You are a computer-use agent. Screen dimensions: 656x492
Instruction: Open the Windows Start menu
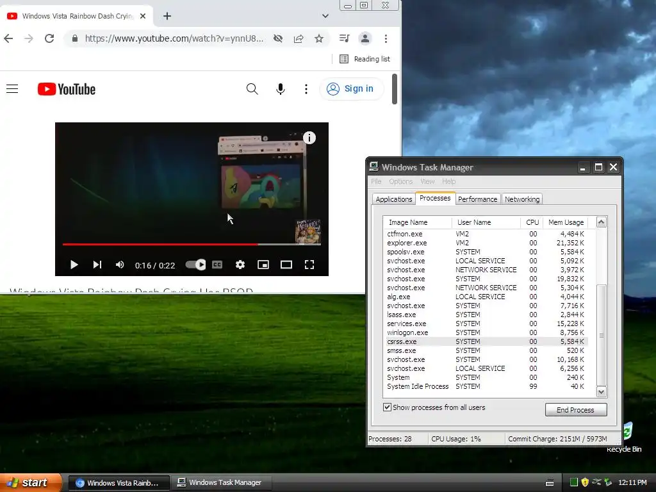tap(31, 482)
